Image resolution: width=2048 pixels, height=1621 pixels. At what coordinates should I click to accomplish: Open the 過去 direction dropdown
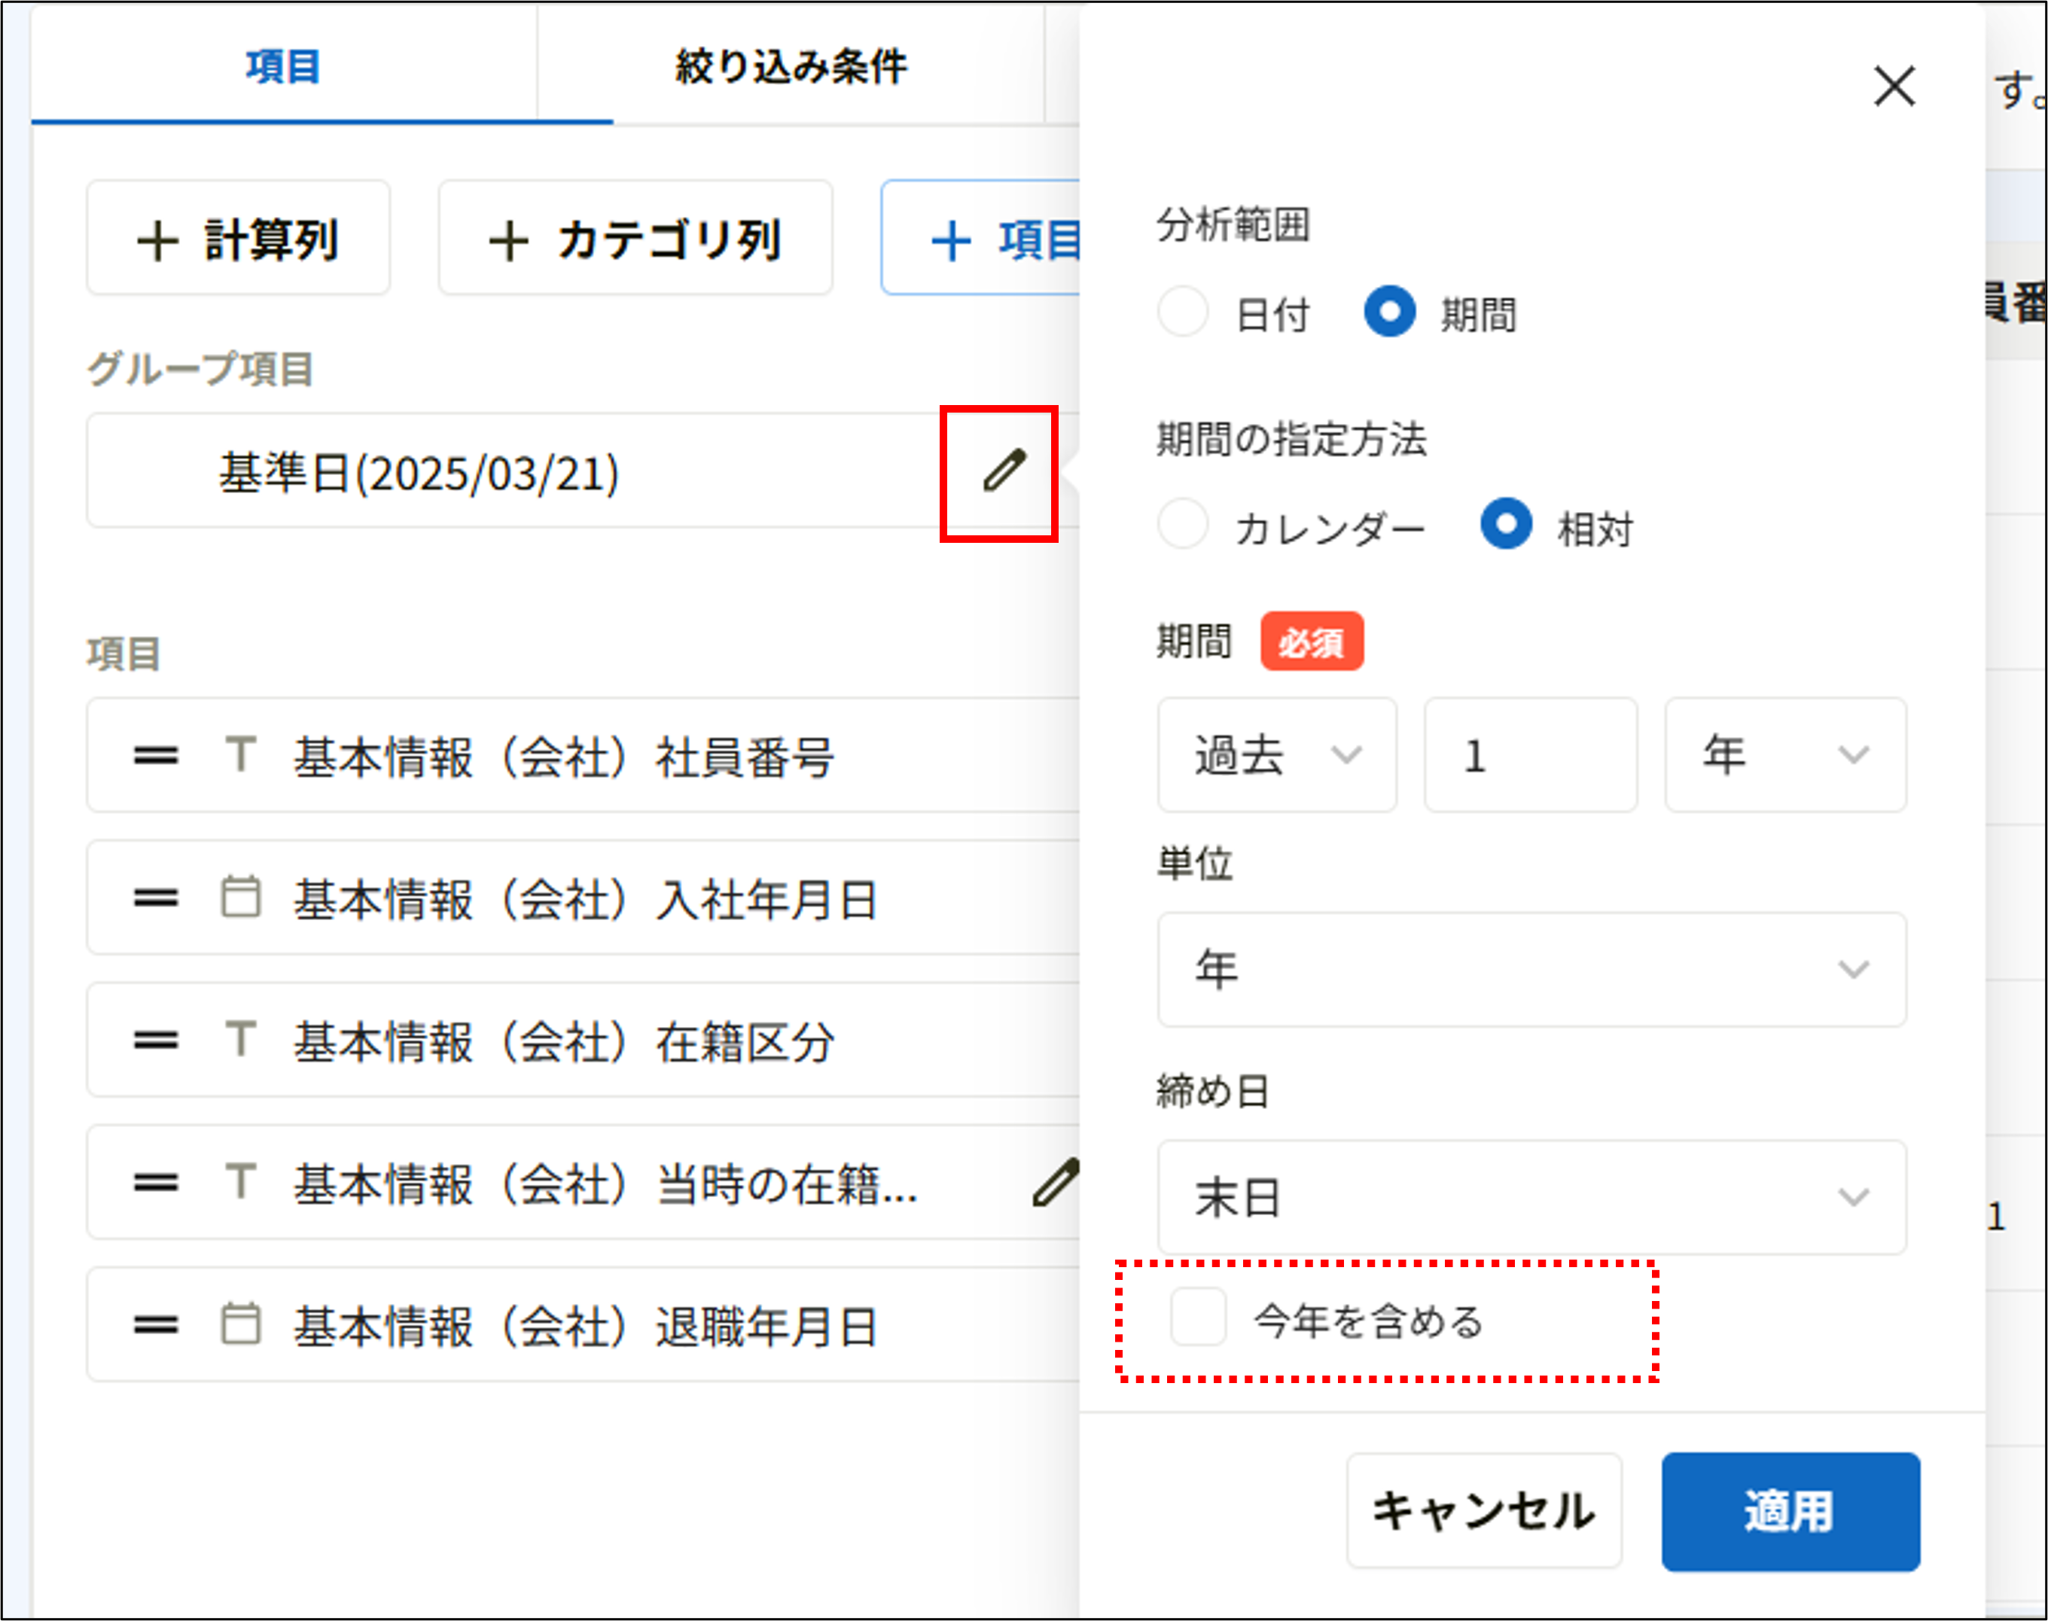coord(1275,755)
